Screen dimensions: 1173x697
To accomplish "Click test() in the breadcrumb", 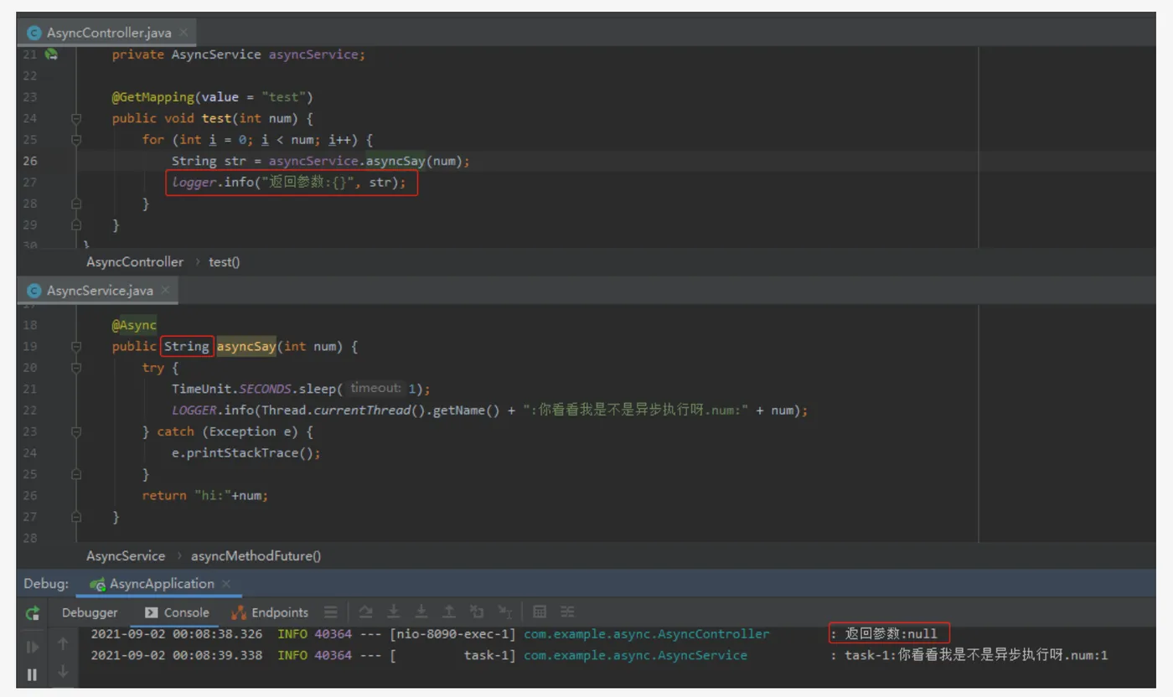I will click(x=224, y=262).
